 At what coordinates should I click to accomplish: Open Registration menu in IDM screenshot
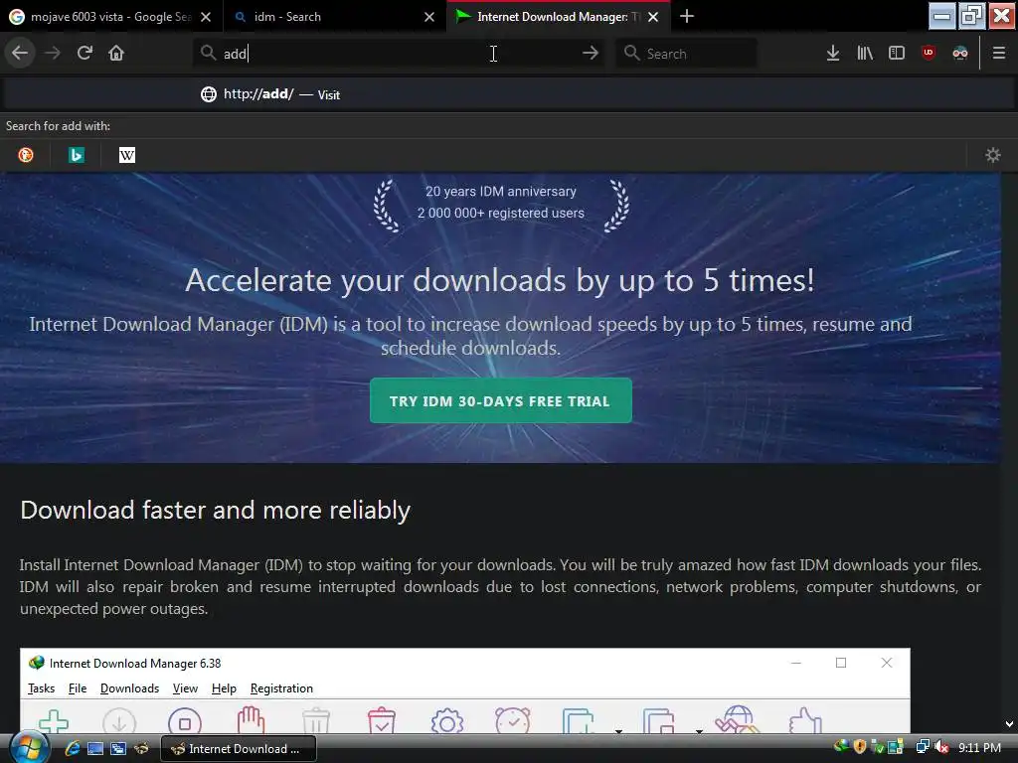[x=281, y=688]
